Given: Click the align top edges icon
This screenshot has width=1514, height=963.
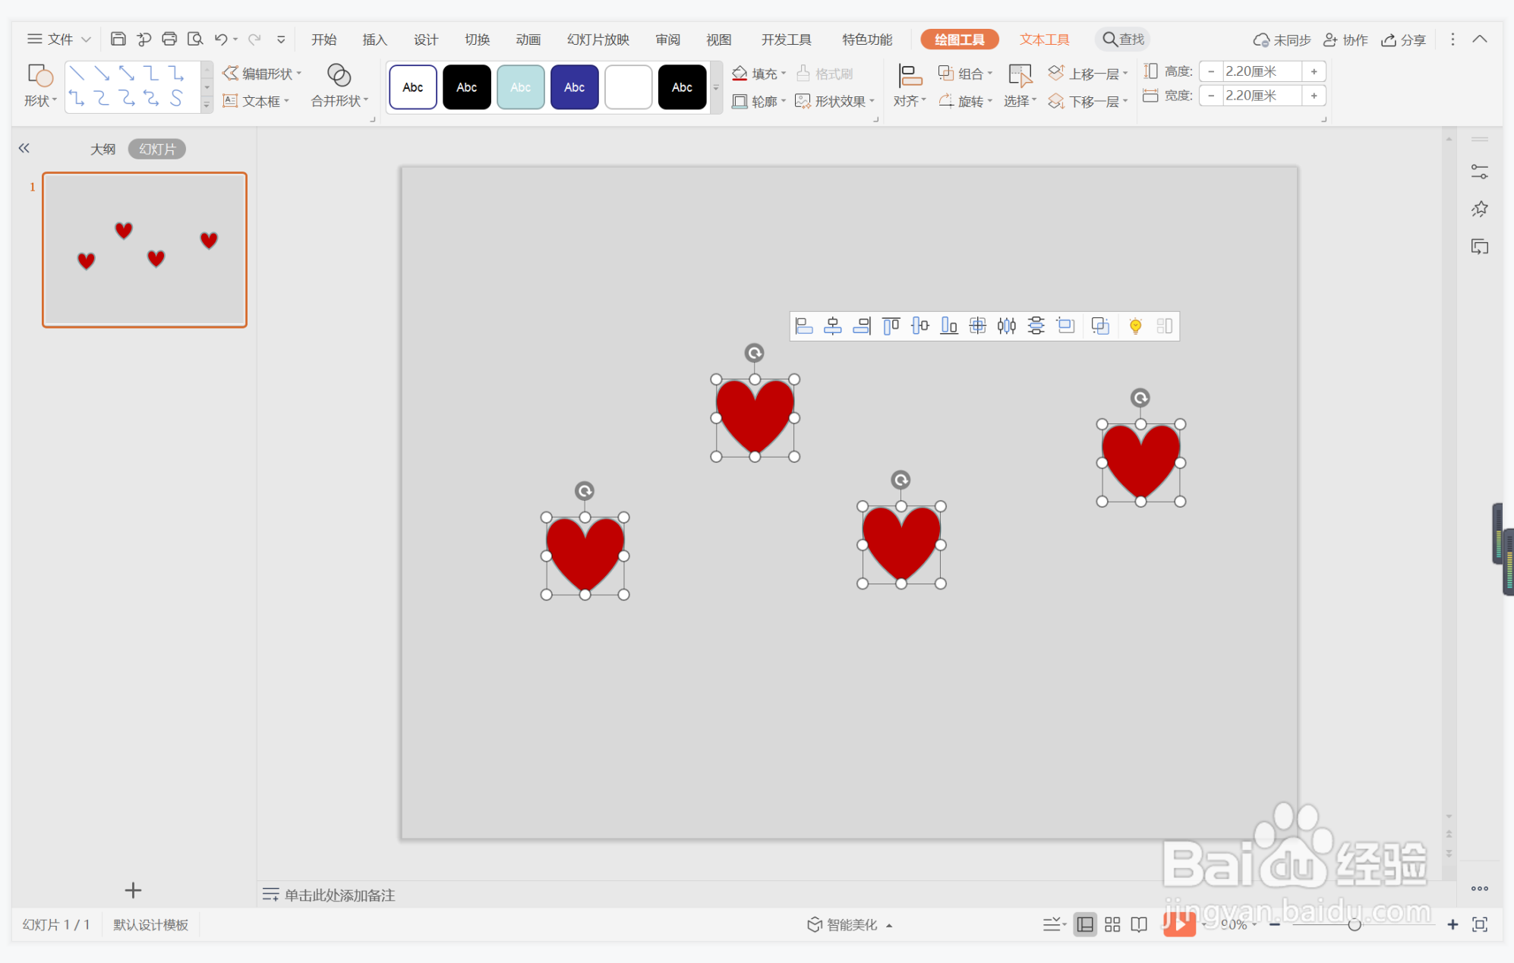Looking at the screenshot, I should 891,326.
